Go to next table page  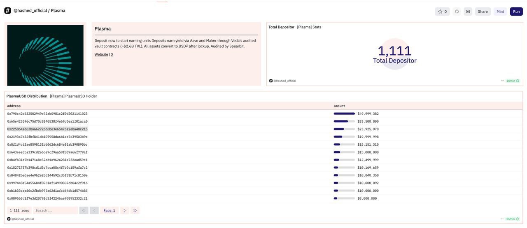124,210
